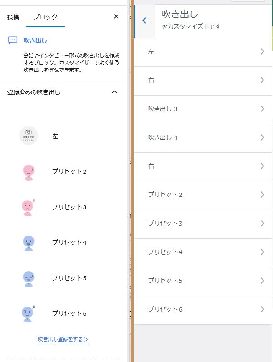Image resolution: width=273 pixels, height=362 pixels.
Task: Open the 吹き出し登録をする link
Action: coord(63,339)
